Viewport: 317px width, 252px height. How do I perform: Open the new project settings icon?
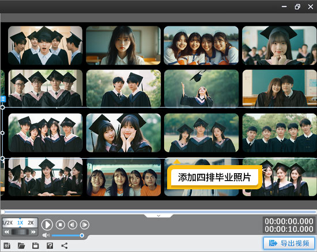coord(7,246)
